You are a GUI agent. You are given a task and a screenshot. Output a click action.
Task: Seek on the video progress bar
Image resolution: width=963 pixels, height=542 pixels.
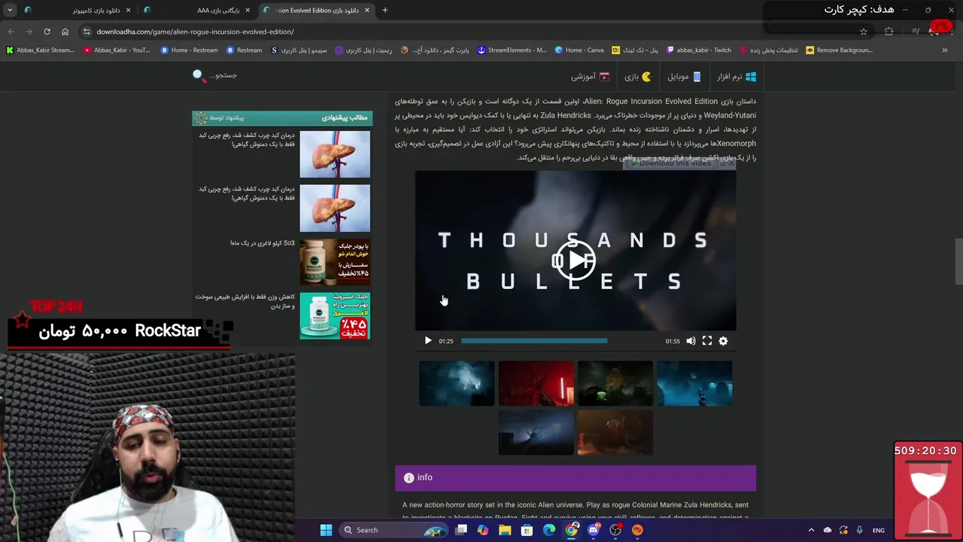click(x=560, y=341)
